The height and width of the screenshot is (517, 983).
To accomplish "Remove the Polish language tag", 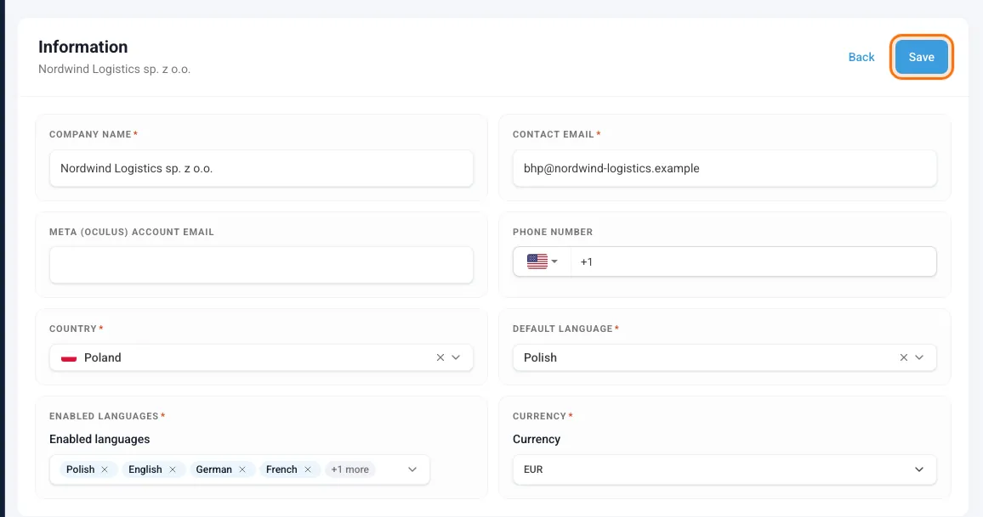I will [x=105, y=469].
